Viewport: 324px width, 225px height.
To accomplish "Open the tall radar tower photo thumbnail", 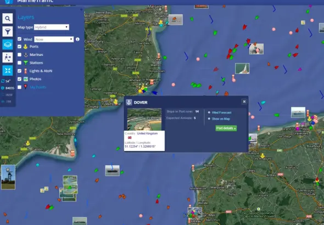I will pos(8,177).
